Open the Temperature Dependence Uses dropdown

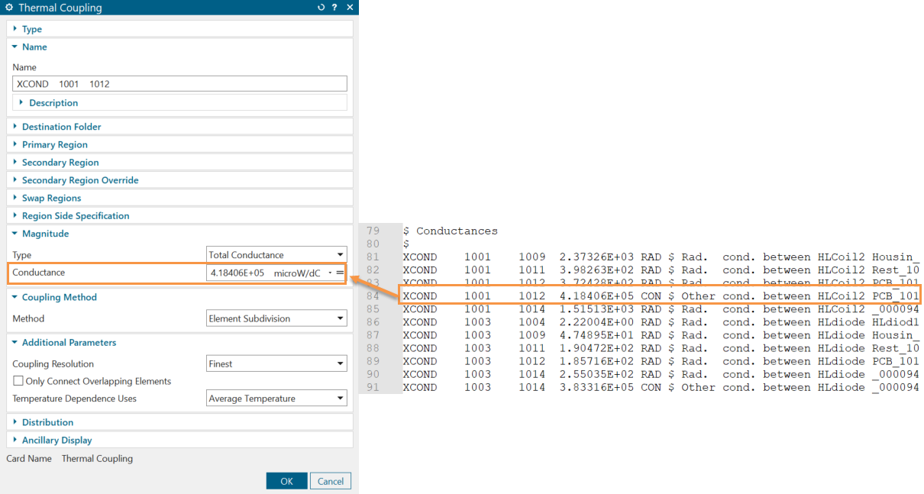coord(276,399)
